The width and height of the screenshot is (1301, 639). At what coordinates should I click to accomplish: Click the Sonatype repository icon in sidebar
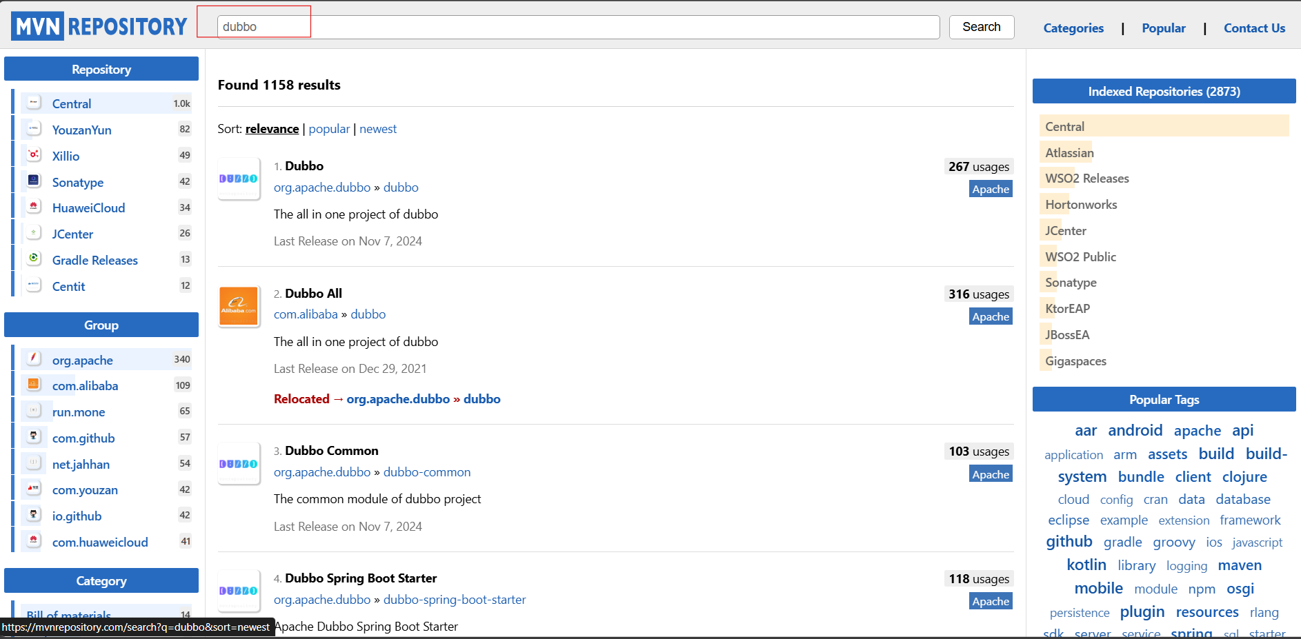(x=34, y=181)
